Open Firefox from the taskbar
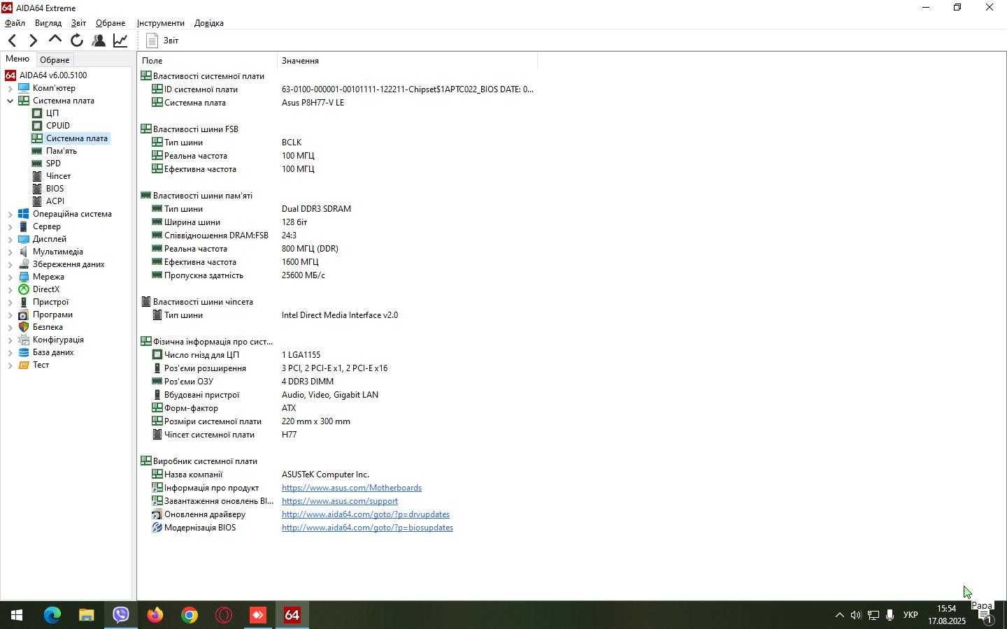Image resolution: width=1007 pixels, height=629 pixels. 155,615
